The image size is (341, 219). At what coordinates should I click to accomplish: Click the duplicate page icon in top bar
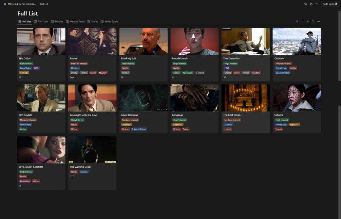coord(311,4)
